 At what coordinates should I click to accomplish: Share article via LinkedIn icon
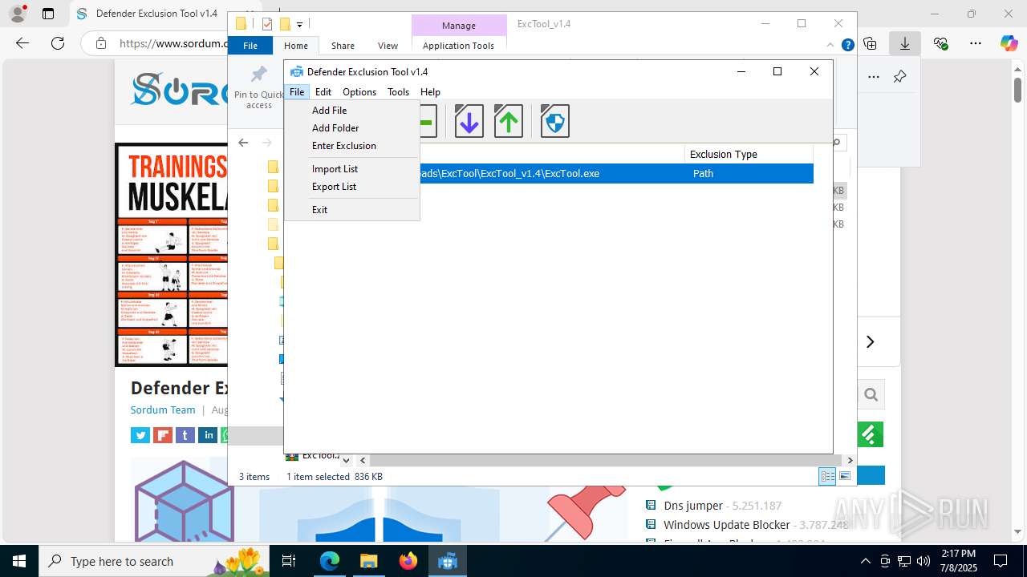tap(208, 435)
